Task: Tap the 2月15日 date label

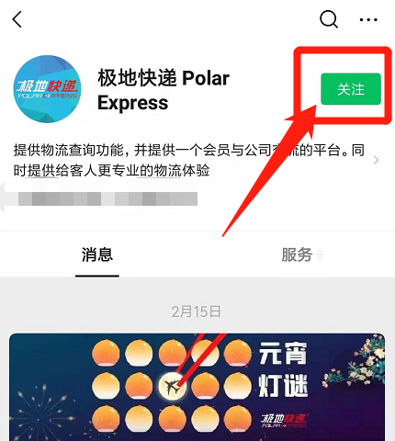Action: pos(196,311)
